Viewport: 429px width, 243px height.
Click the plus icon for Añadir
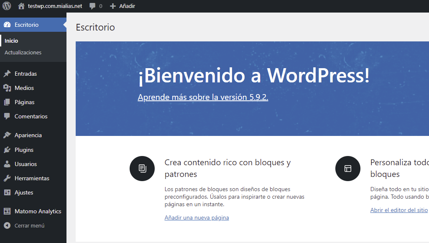[113, 6]
